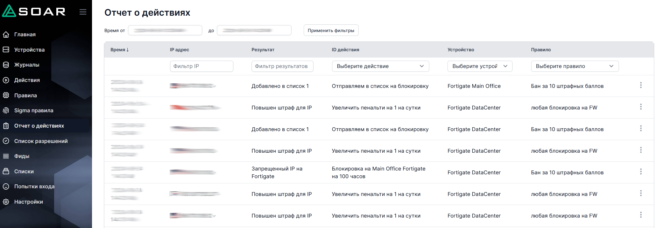Click the fingerprint icon for Sigma правила

click(6, 111)
